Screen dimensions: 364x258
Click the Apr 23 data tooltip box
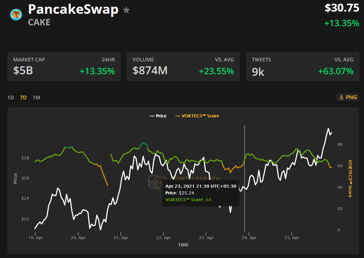[x=200, y=193]
